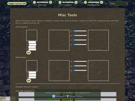Open the Mastodon link

point(60,96)
